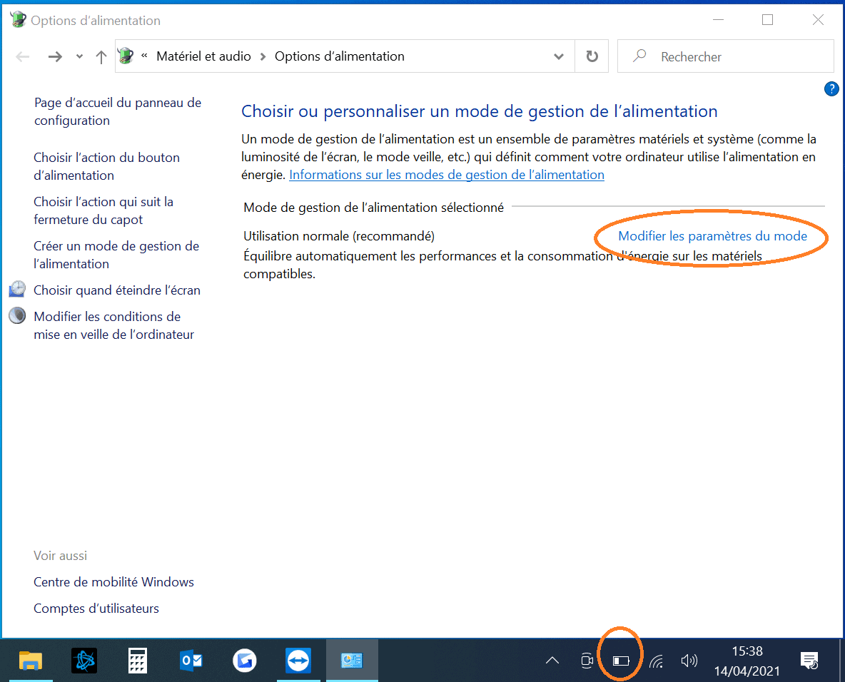
Task: Click the window title bar power options icon
Action: (x=18, y=20)
